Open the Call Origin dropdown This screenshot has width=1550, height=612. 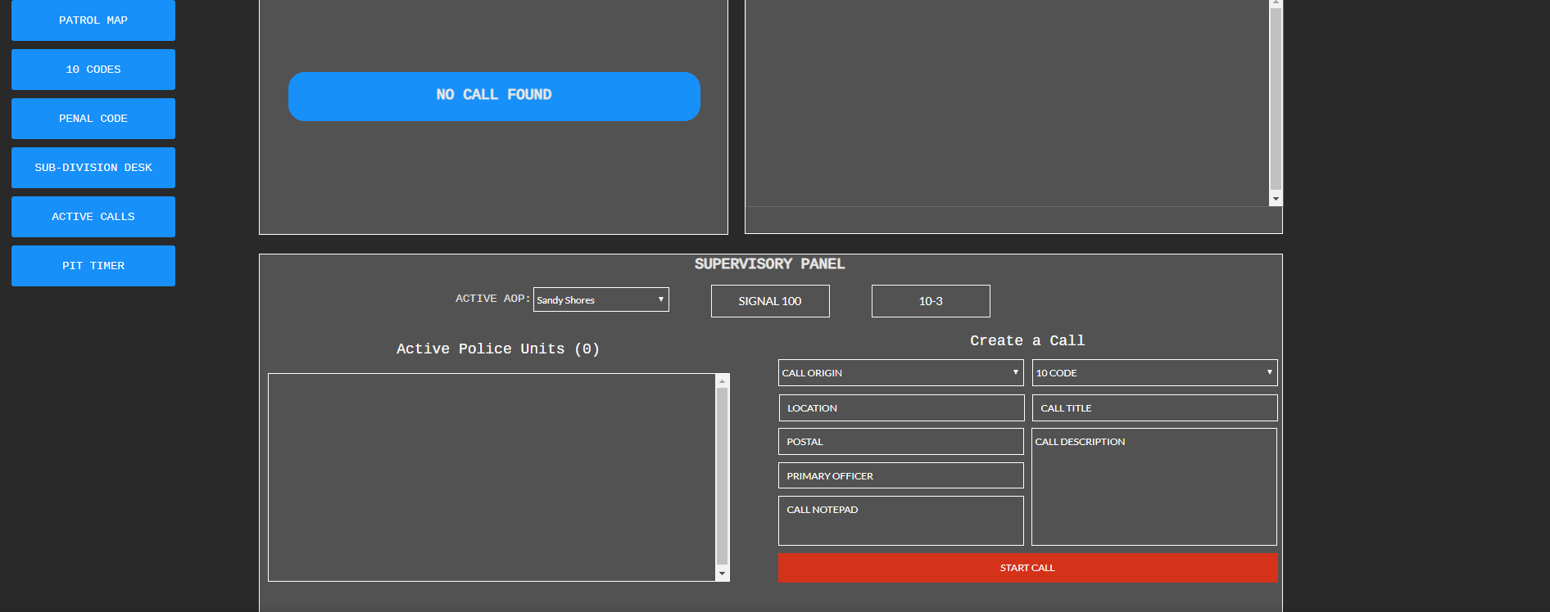tap(900, 373)
